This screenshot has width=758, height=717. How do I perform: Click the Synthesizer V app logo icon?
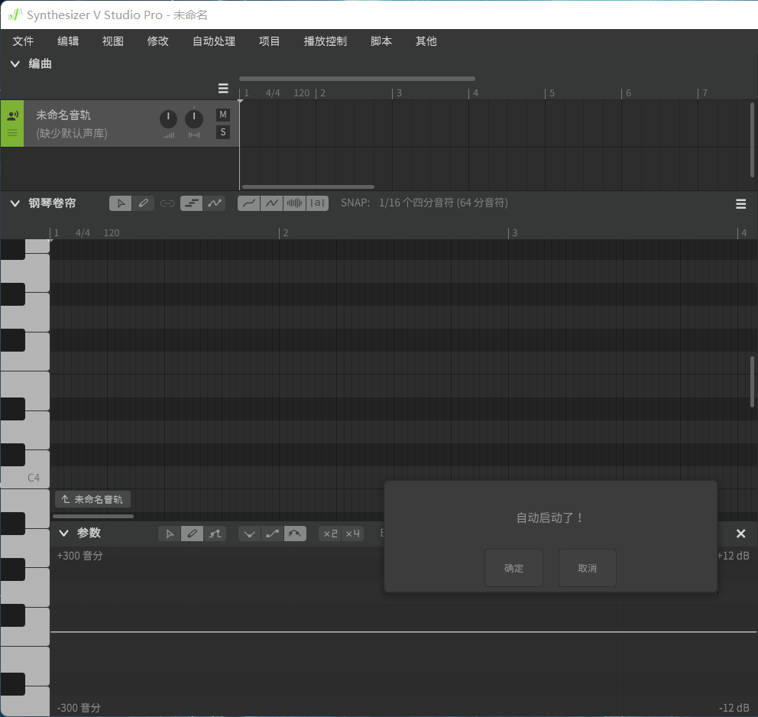coord(15,15)
